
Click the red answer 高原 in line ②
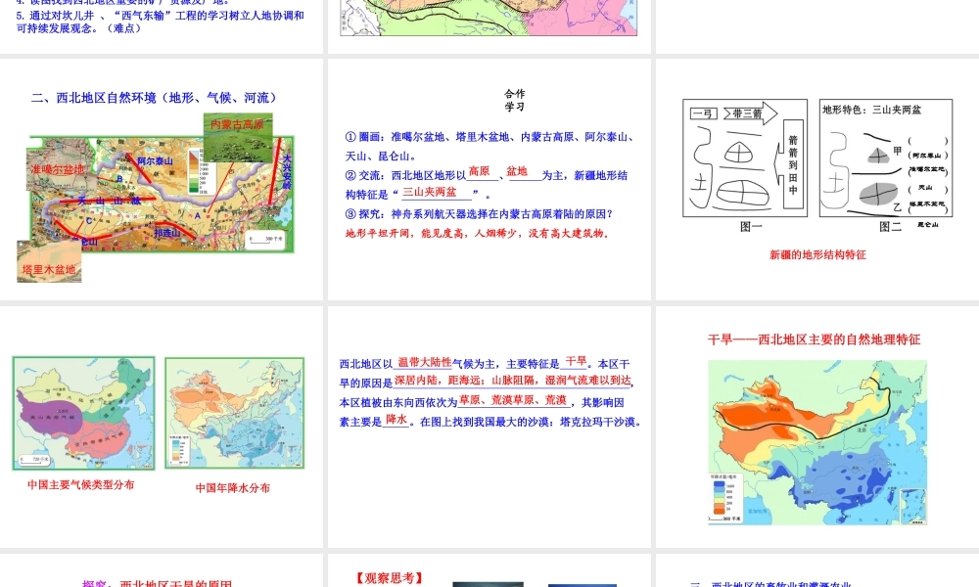click(479, 171)
